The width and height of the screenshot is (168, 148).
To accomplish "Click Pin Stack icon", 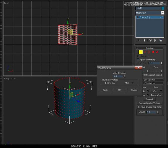I will pyautogui.click(x=138, y=40).
